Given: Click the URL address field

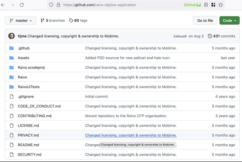Looking at the screenshot, I should (100, 5).
